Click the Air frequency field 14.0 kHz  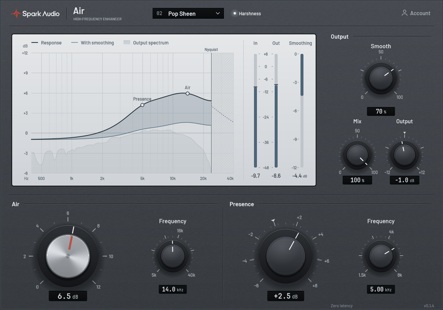pyautogui.click(x=173, y=289)
